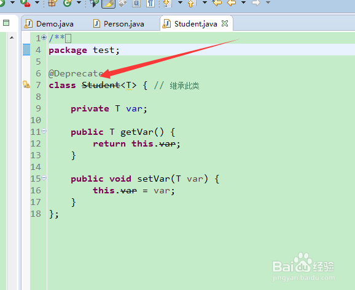Click the 'class' keyword on line 7
355x290 pixels.
pos(62,86)
